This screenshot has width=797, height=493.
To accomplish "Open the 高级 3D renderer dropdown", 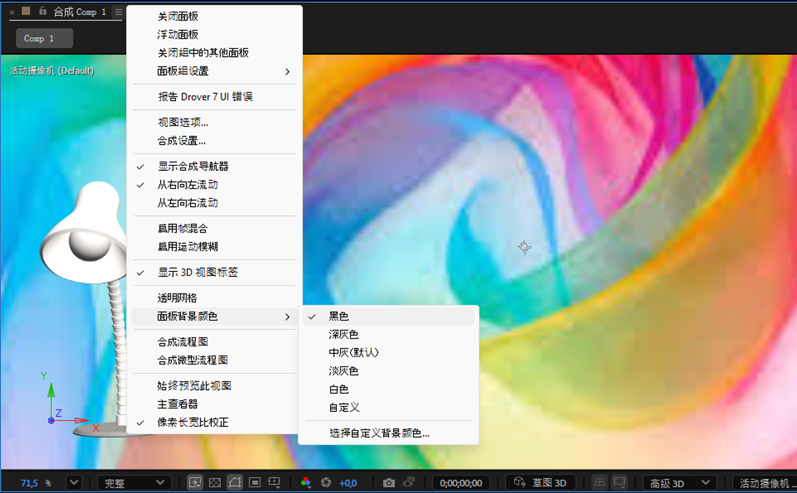I will click(x=677, y=482).
